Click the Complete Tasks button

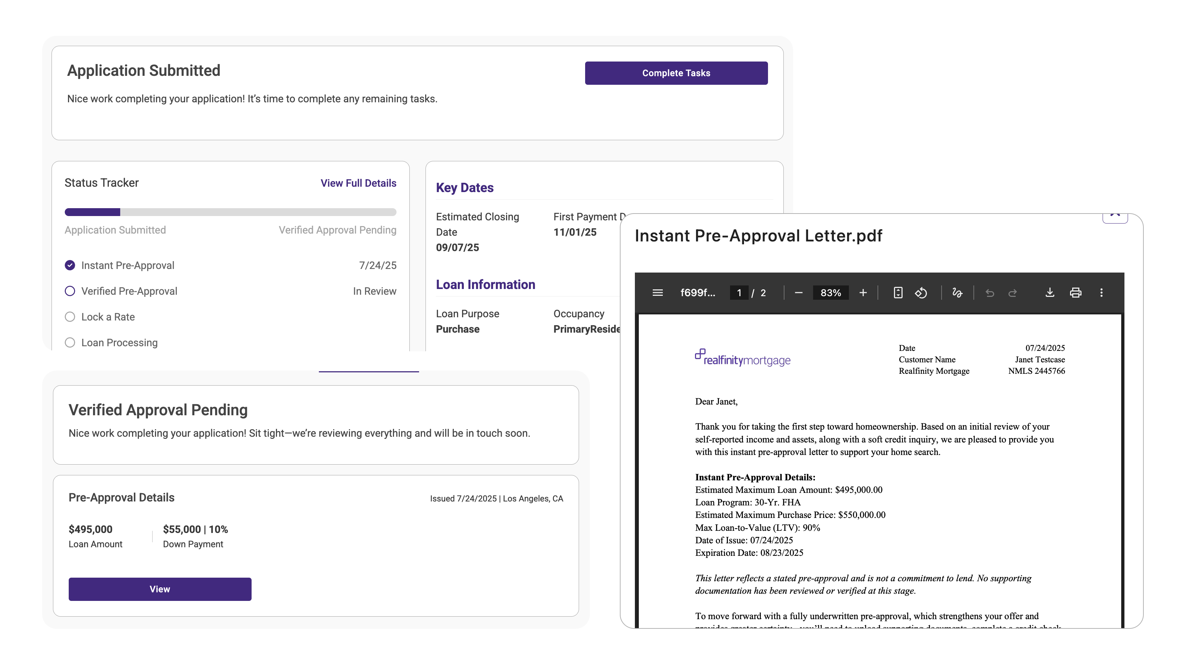(x=676, y=73)
